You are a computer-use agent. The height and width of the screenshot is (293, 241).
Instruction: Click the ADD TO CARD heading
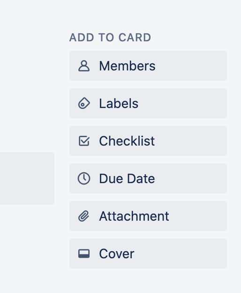tap(110, 38)
